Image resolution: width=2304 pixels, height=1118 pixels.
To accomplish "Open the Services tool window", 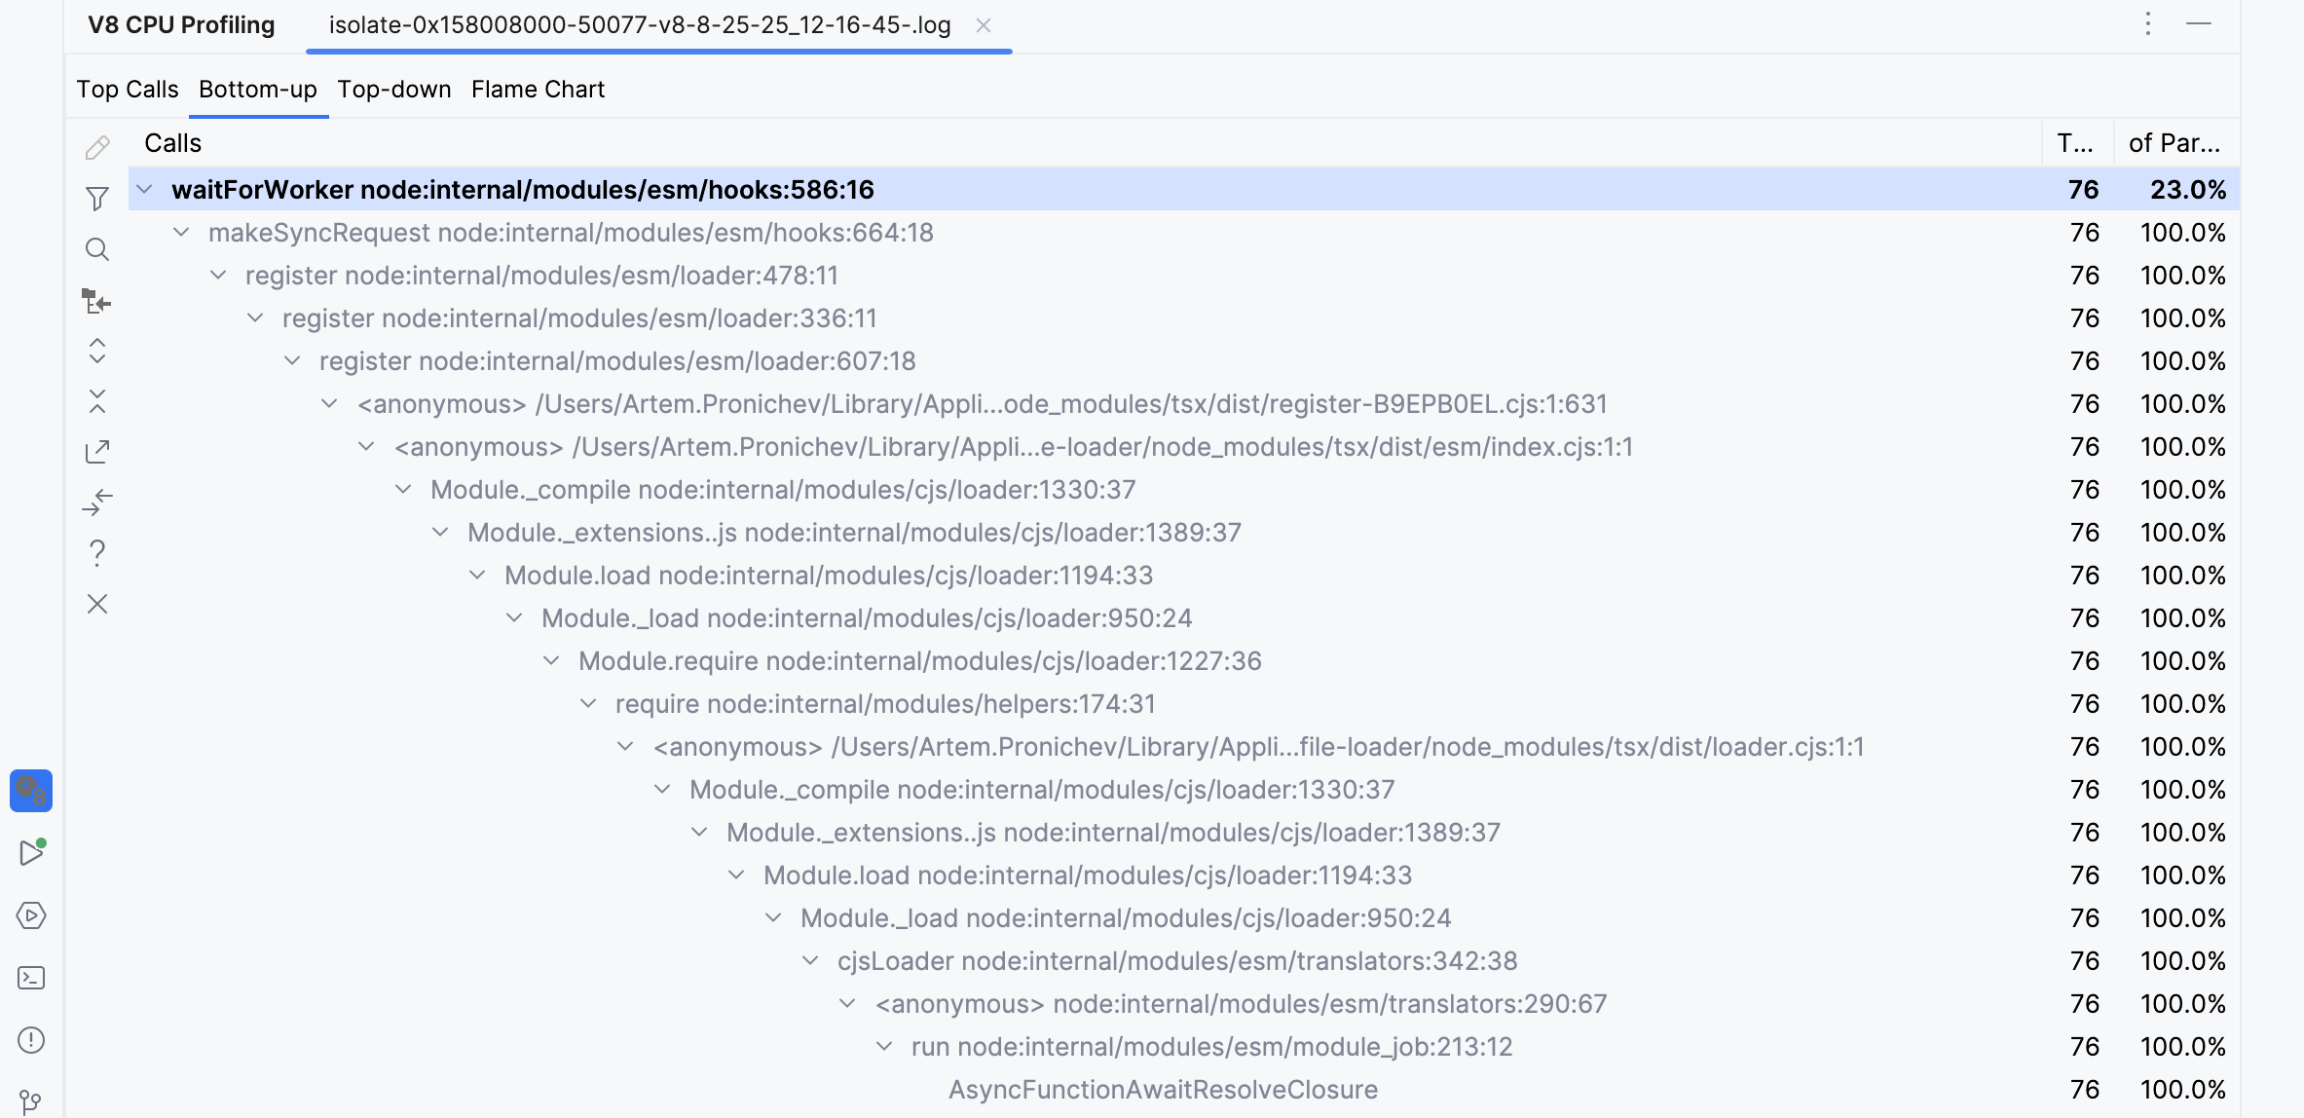I will coord(32,916).
